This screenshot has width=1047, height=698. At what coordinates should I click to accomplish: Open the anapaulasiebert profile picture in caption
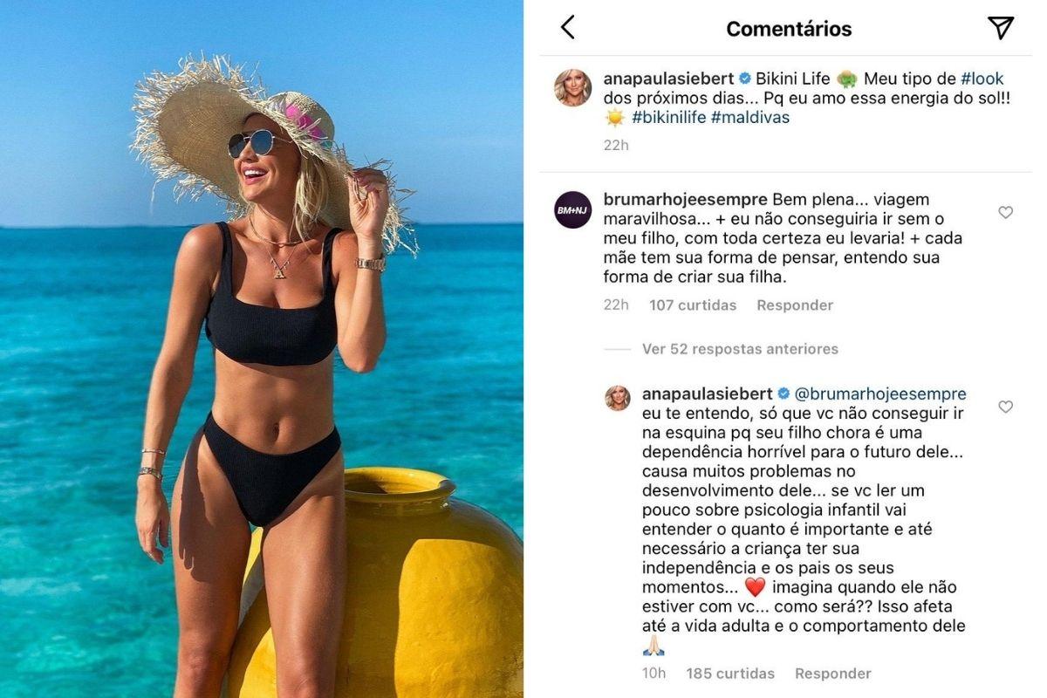[x=573, y=87]
